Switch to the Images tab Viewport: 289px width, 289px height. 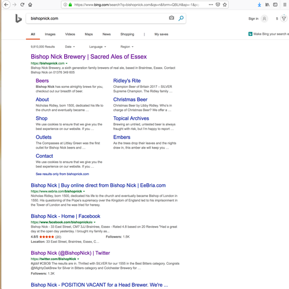pyautogui.click(x=50, y=34)
